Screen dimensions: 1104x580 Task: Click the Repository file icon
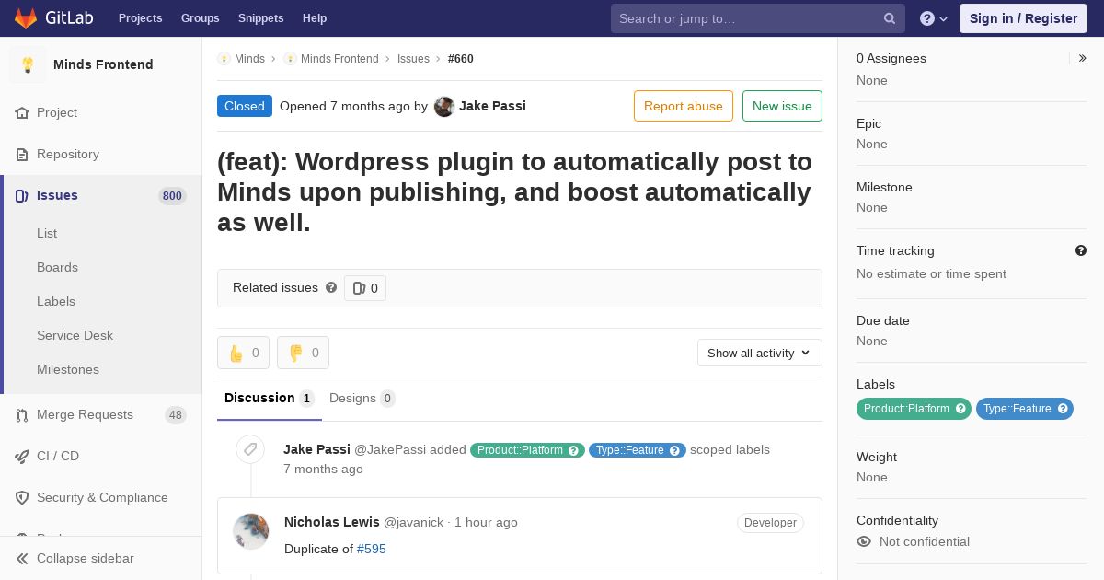click(22, 155)
